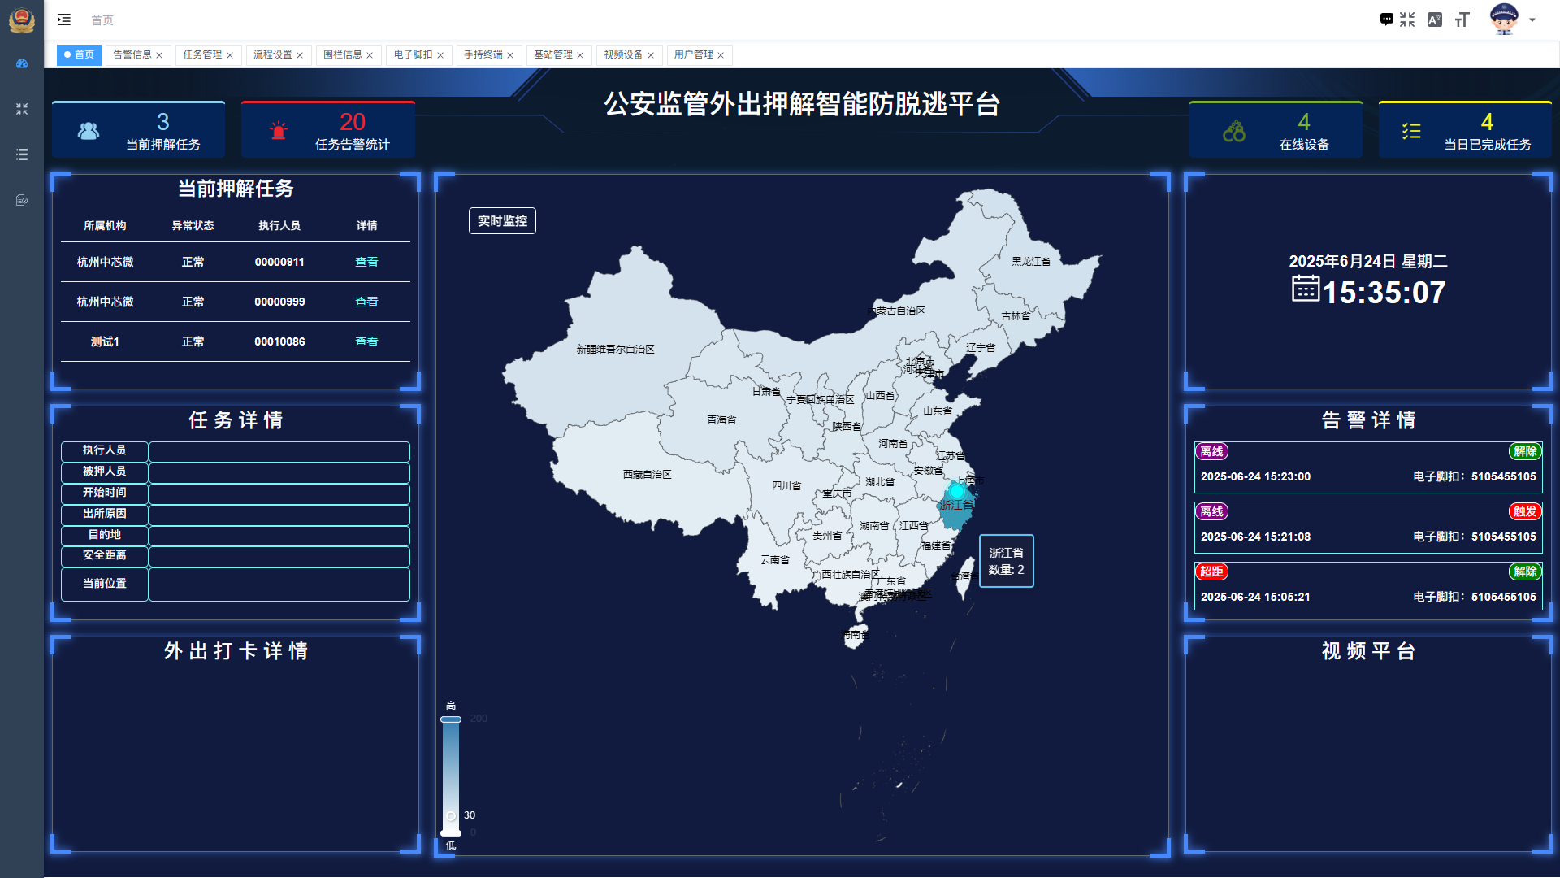This screenshot has width=1560, height=878.
Task: Click 查看 for executor 00000911
Action: [x=366, y=262]
